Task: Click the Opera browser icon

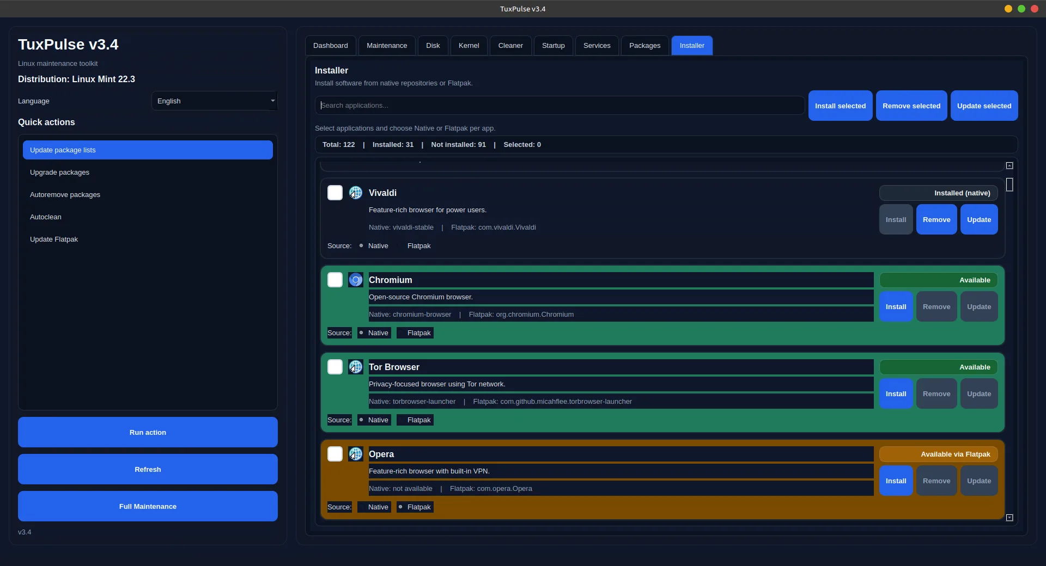Action: click(355, 454)
